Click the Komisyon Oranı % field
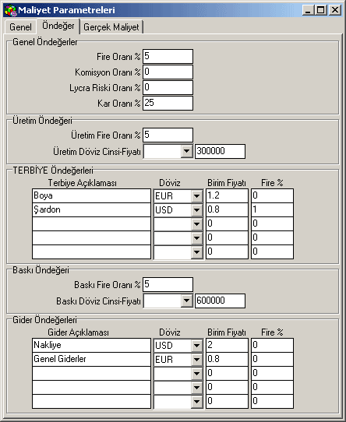 [168, 72]
